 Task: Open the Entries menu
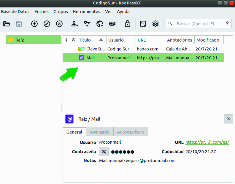coord(42,12)
